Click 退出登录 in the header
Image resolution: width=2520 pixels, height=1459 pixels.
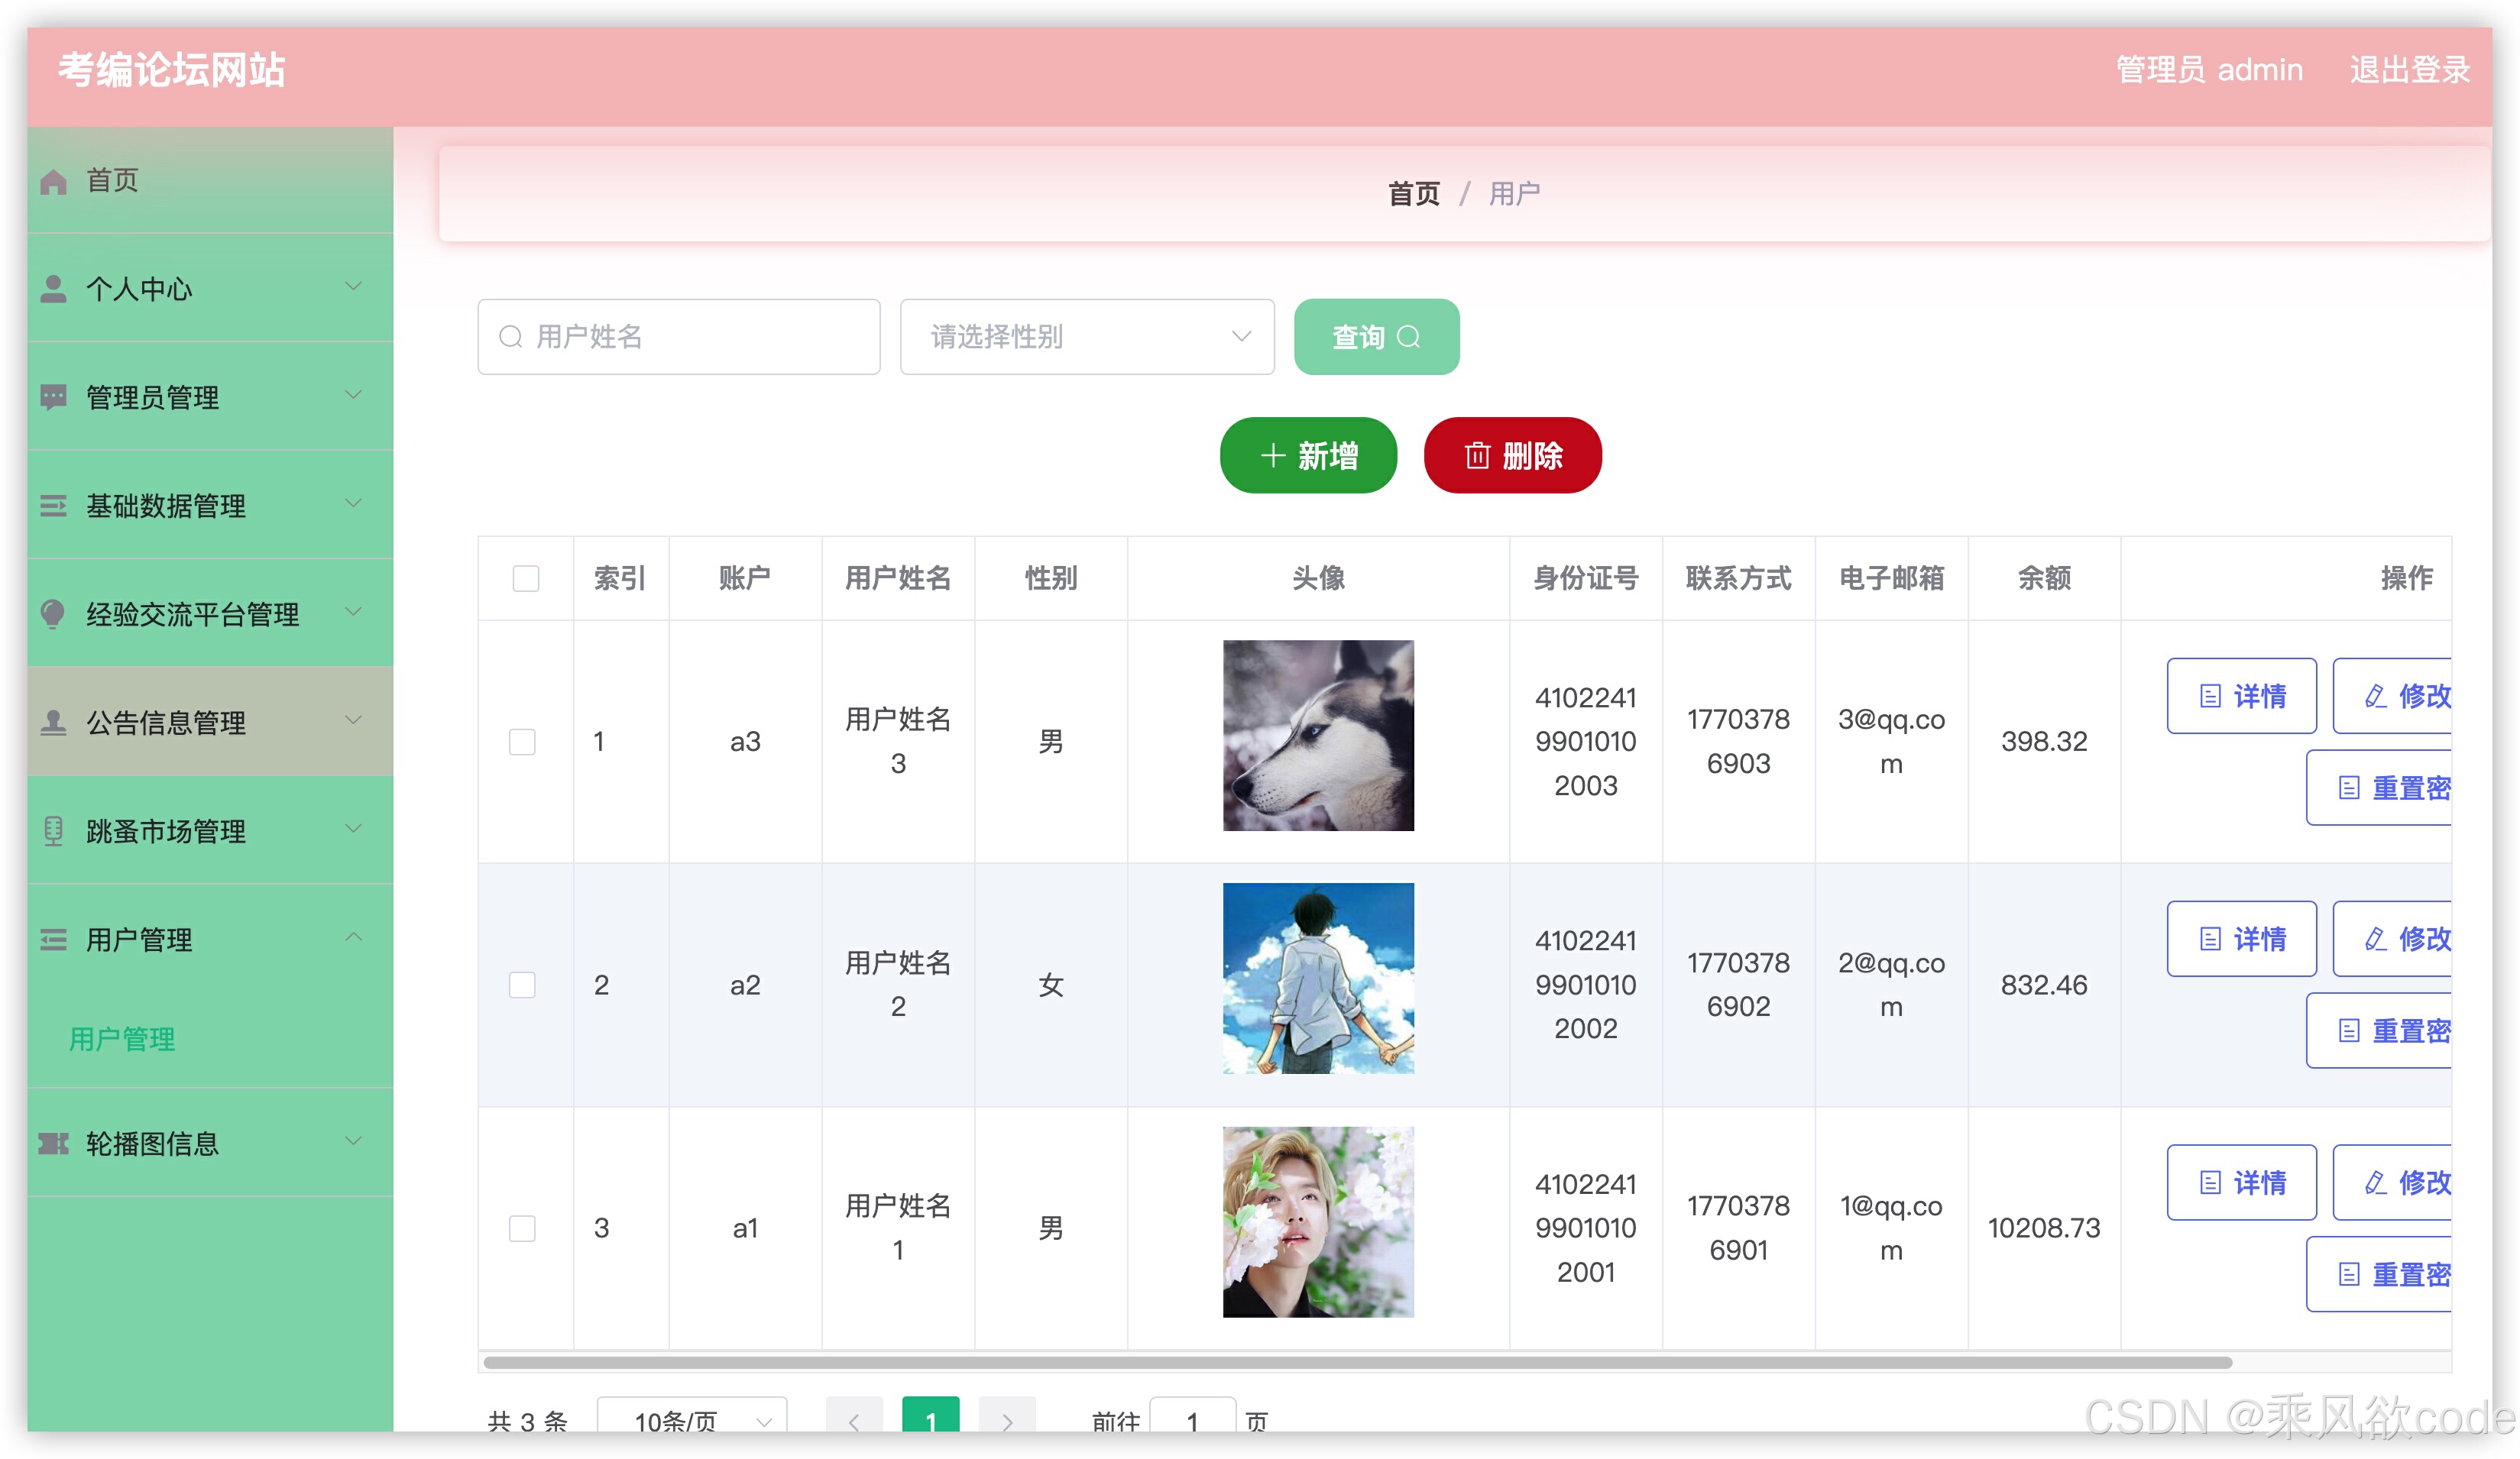click(x=2409, y=70)
